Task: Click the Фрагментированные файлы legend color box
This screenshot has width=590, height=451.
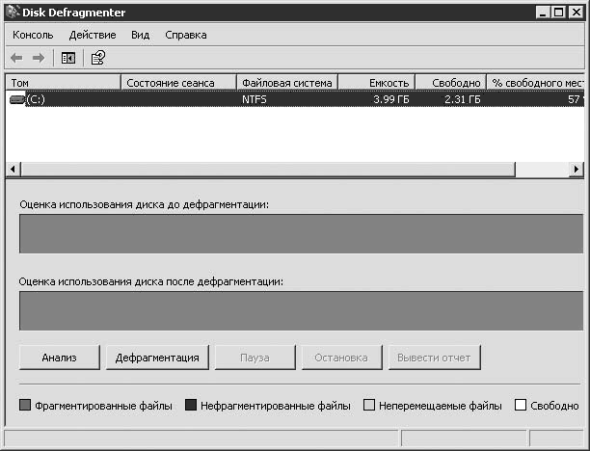Action: [x=25, y=405]
